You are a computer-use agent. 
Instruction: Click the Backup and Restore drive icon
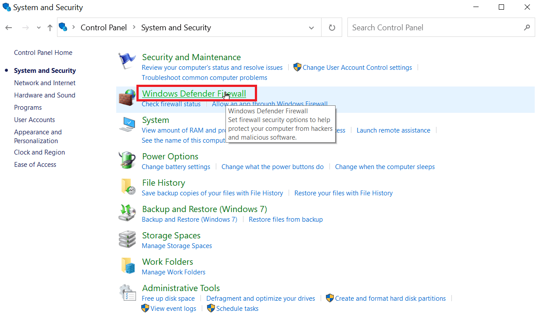point(127,213)
